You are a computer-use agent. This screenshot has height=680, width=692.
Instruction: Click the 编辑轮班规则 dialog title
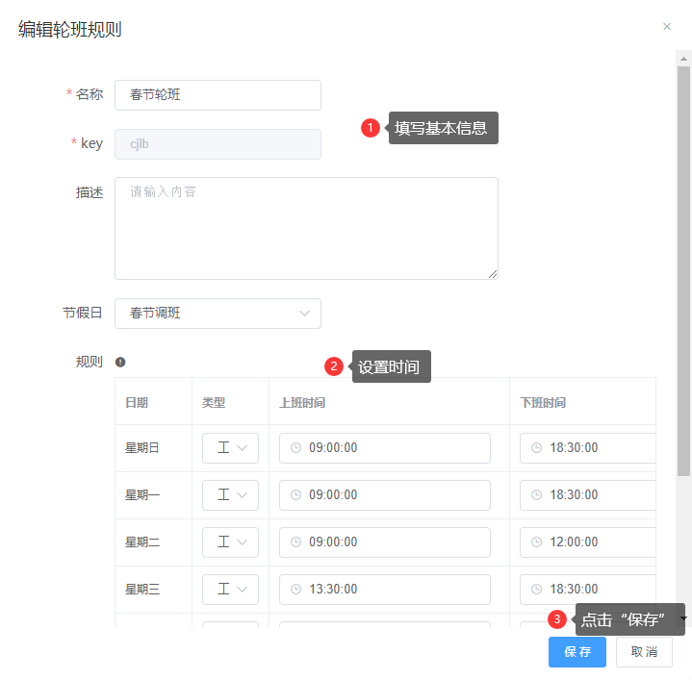point(69,30)
